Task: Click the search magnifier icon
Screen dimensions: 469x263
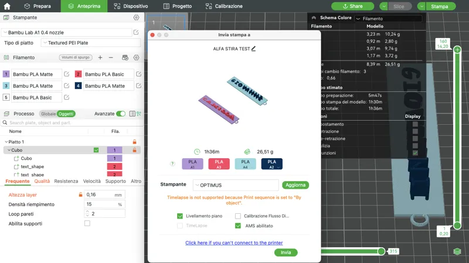Action: [5, 122]
